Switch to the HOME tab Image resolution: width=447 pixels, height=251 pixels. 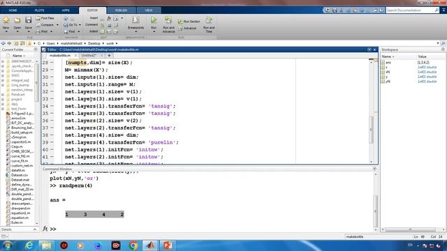[x=13, y=10]
